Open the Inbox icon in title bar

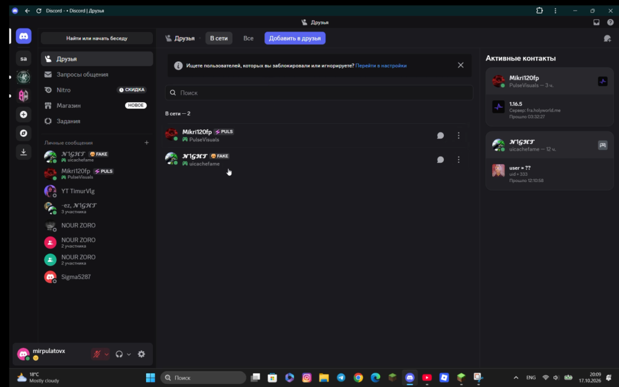pos(596,22)
